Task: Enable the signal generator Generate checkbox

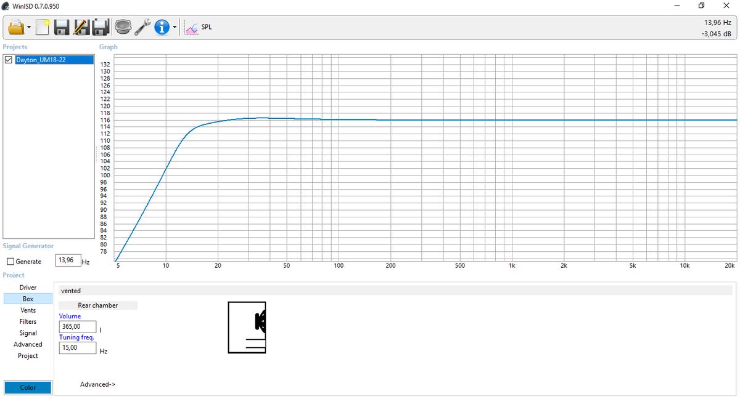Action: pyautogui.click(x=10, y=262)
